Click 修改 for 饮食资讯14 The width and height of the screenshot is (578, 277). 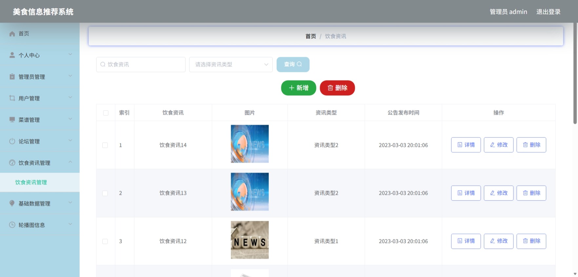[499, 145]
